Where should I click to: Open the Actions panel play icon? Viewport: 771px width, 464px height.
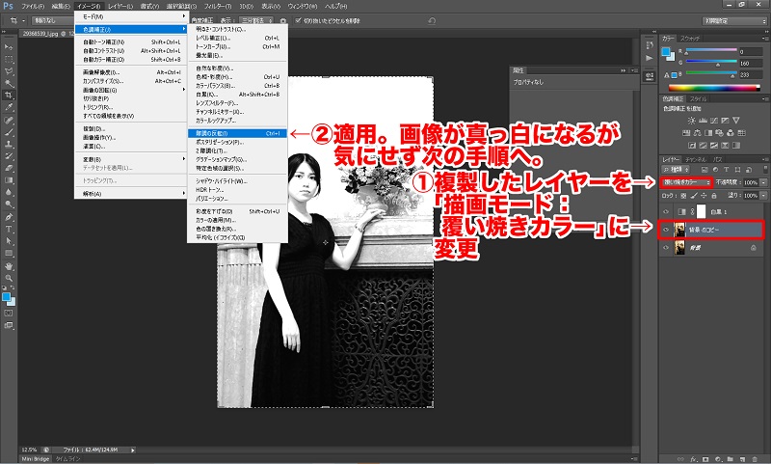pos(650,58)
